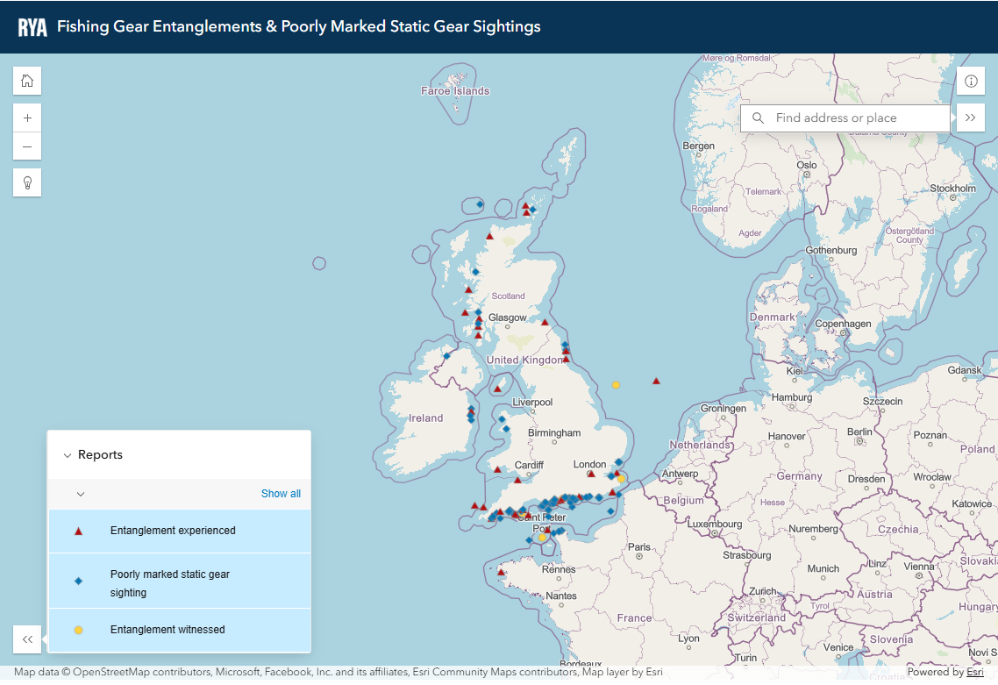Open the information panel icon
Screen dimensions: 998x685
(971, 81)
